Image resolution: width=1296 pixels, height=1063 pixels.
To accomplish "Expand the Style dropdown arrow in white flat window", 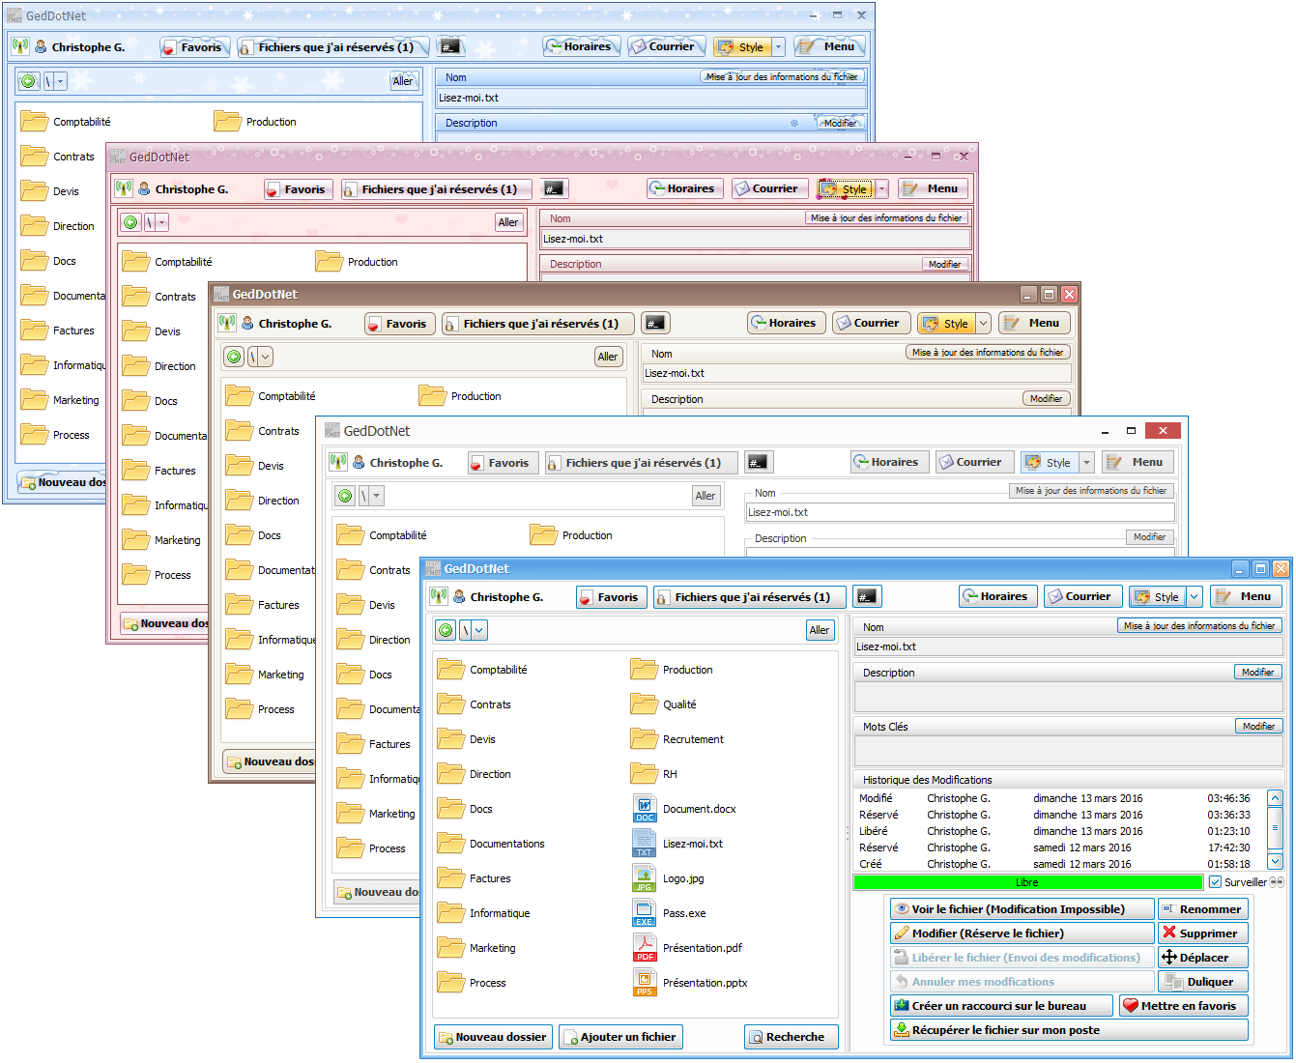I will click(1086, 463).
